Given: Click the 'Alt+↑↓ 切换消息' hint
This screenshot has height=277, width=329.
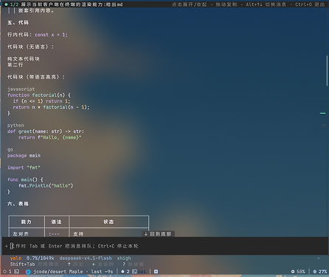Looking at the screenshot, I should (266, 4).
